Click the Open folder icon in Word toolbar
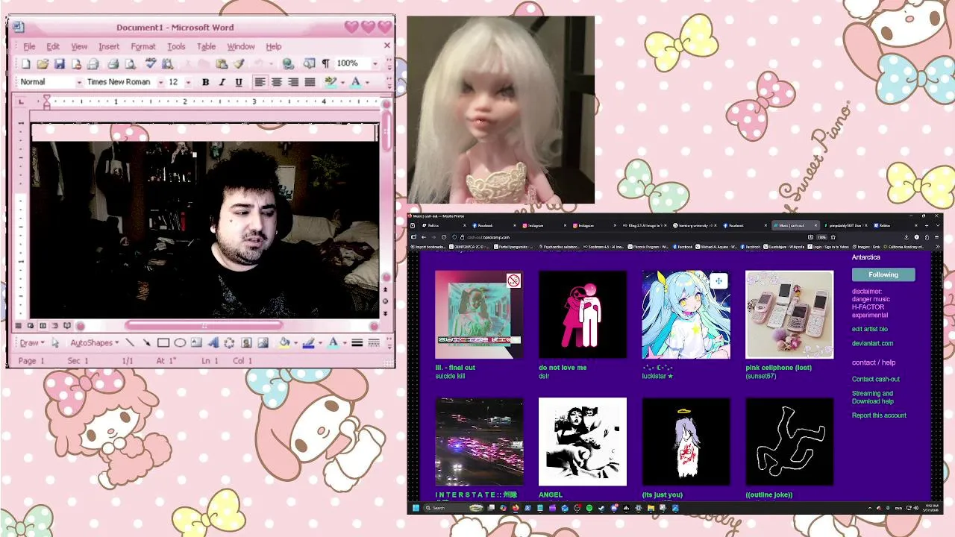The width and height of the screenshot is (955, 537). click(x=43, y=64)
